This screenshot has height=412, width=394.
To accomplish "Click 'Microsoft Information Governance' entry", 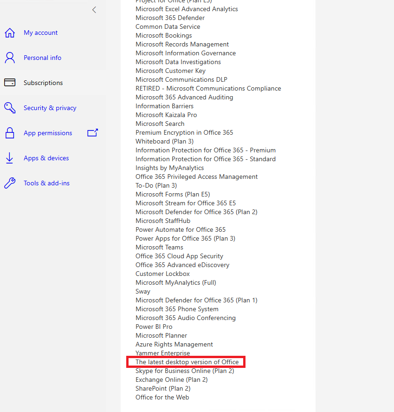I will tap(186, 53).
